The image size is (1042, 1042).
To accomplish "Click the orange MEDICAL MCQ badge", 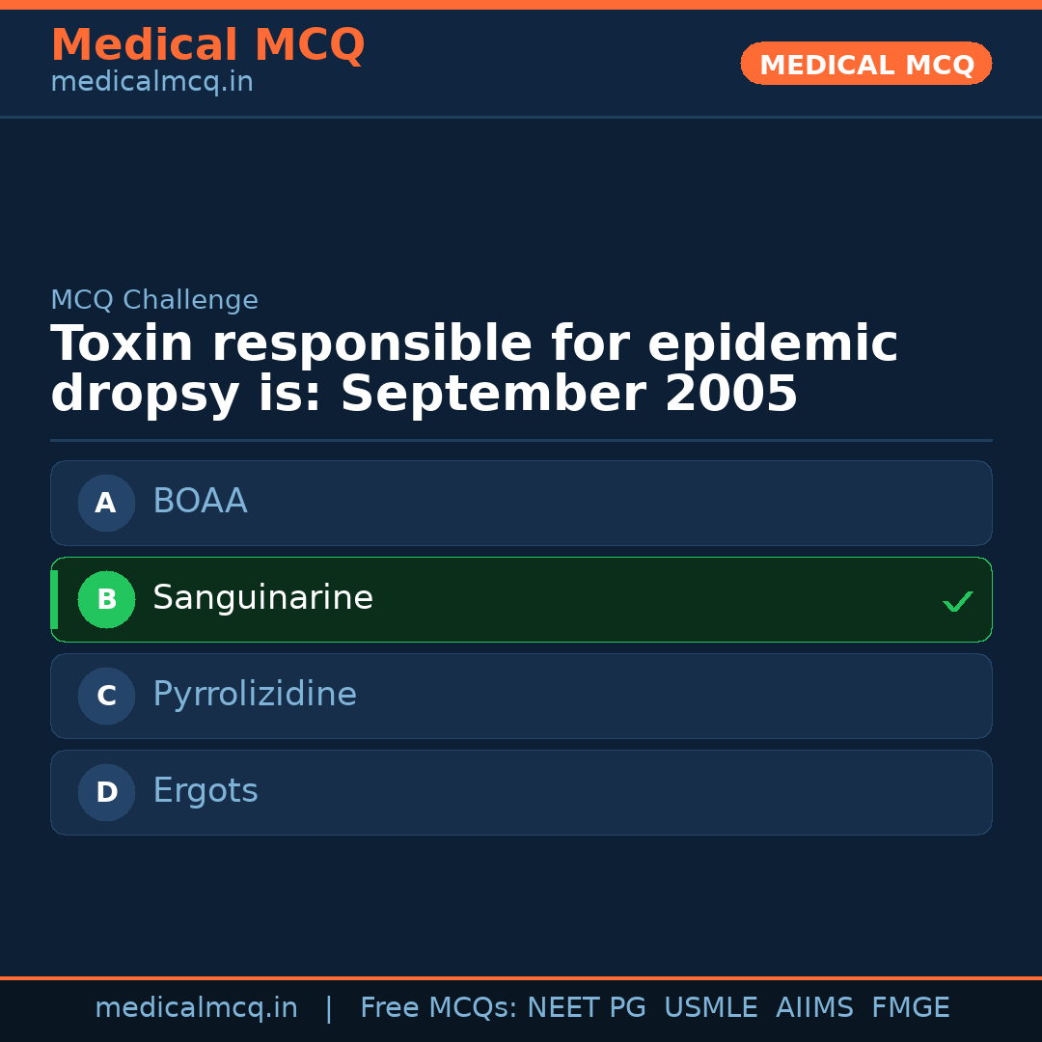I will 865,65.
